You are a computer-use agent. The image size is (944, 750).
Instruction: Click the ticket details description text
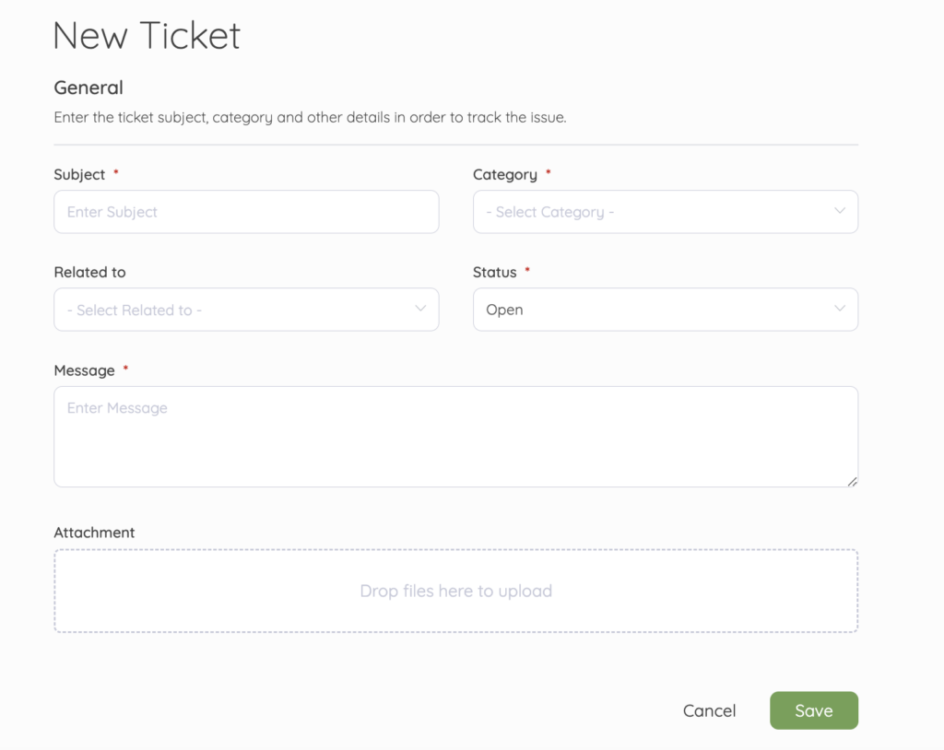pyautogui.click(x=310, y=117)
